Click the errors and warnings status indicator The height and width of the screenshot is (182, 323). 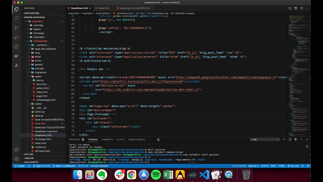point(83,166)
